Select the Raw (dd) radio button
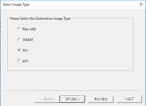Viewport: 146px width, 106px height. (x=19, y=29)
